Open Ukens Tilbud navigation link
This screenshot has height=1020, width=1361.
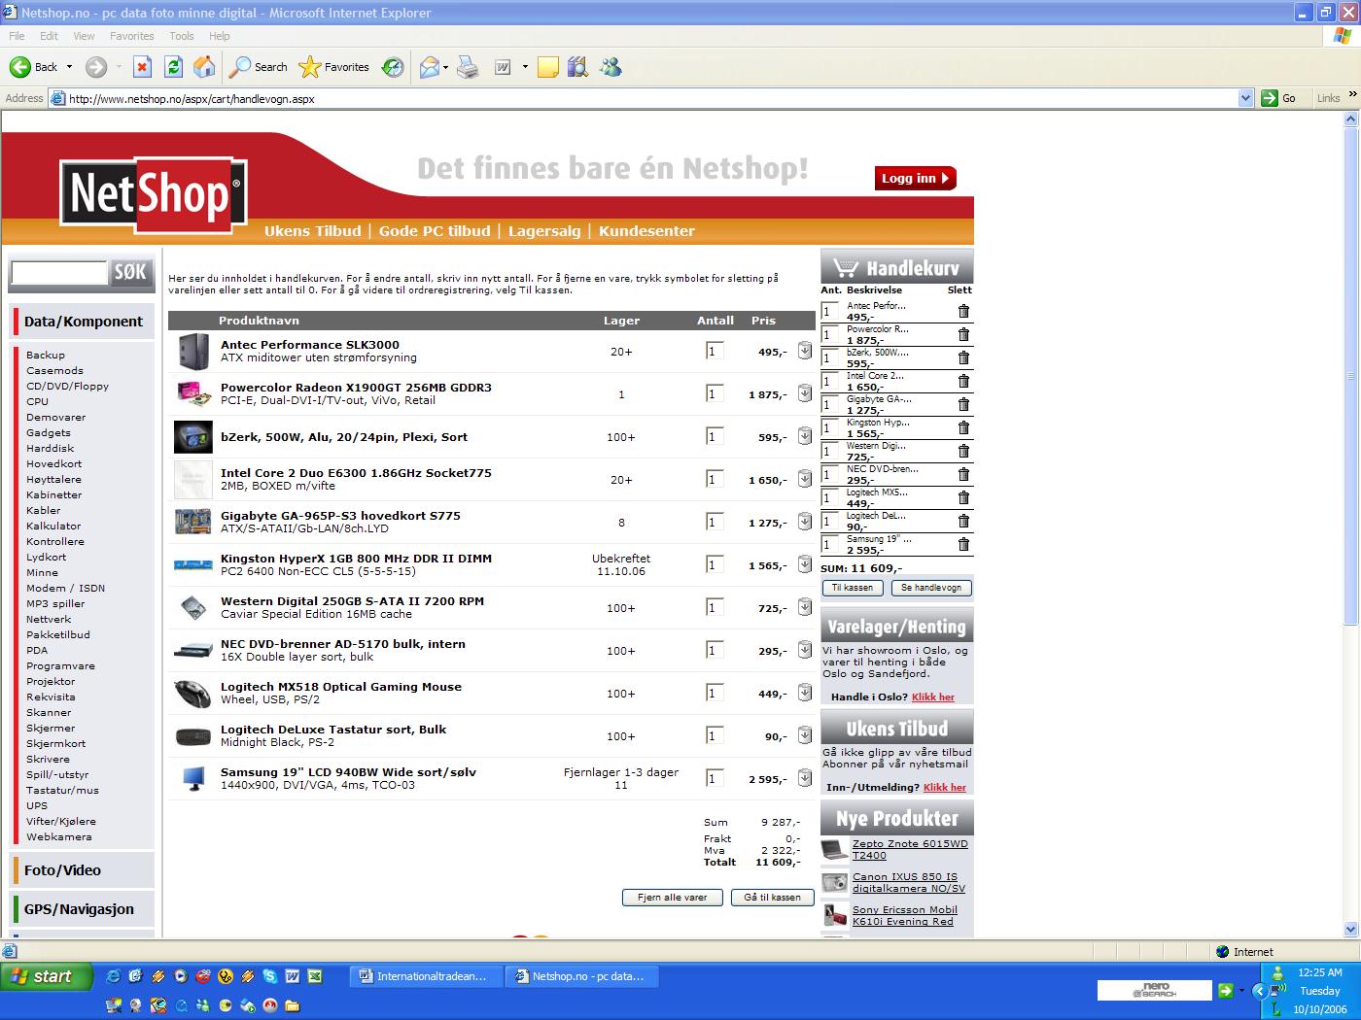point(312,231)
